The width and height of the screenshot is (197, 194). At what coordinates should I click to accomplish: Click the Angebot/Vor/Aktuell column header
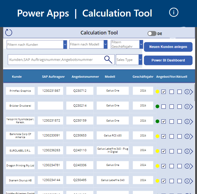(x=172, y=77)
